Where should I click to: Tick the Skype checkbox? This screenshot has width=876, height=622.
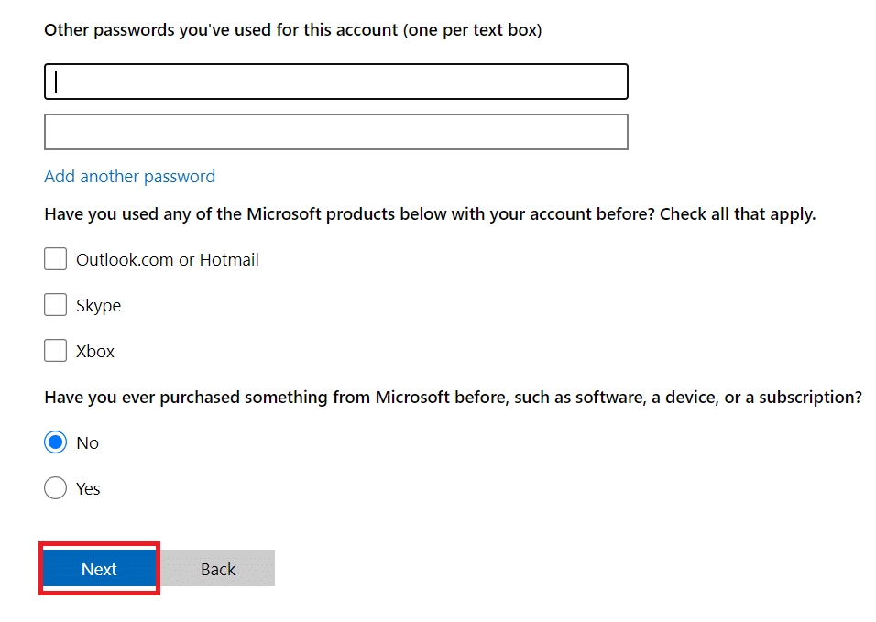click(55, 305)
